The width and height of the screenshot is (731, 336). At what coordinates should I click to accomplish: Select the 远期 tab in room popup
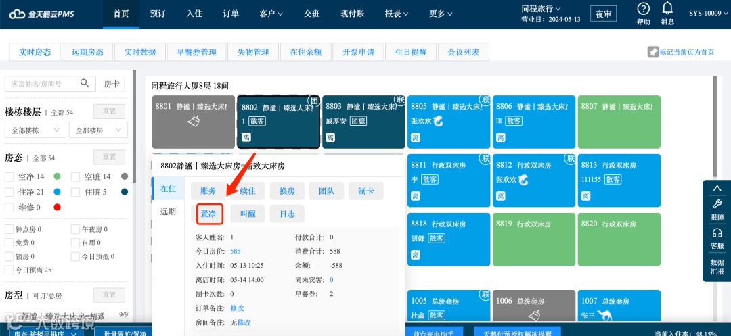tap(169, 212)
